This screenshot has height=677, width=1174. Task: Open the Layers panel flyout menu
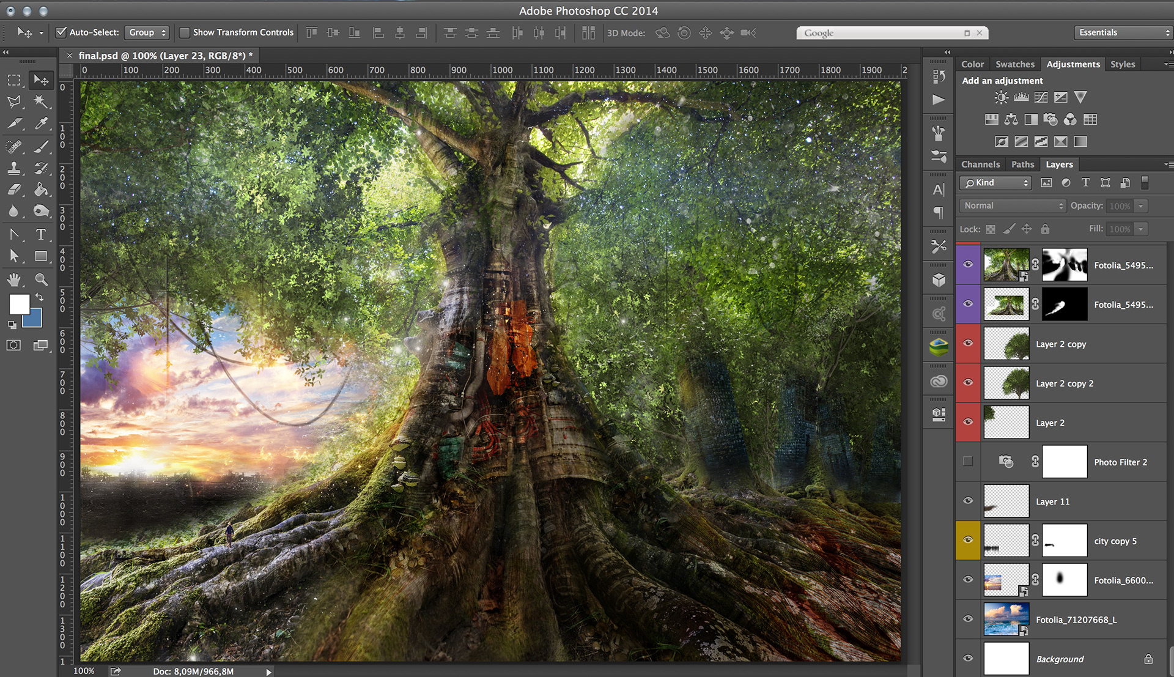pyautogui.click(x=1168, y=165)
